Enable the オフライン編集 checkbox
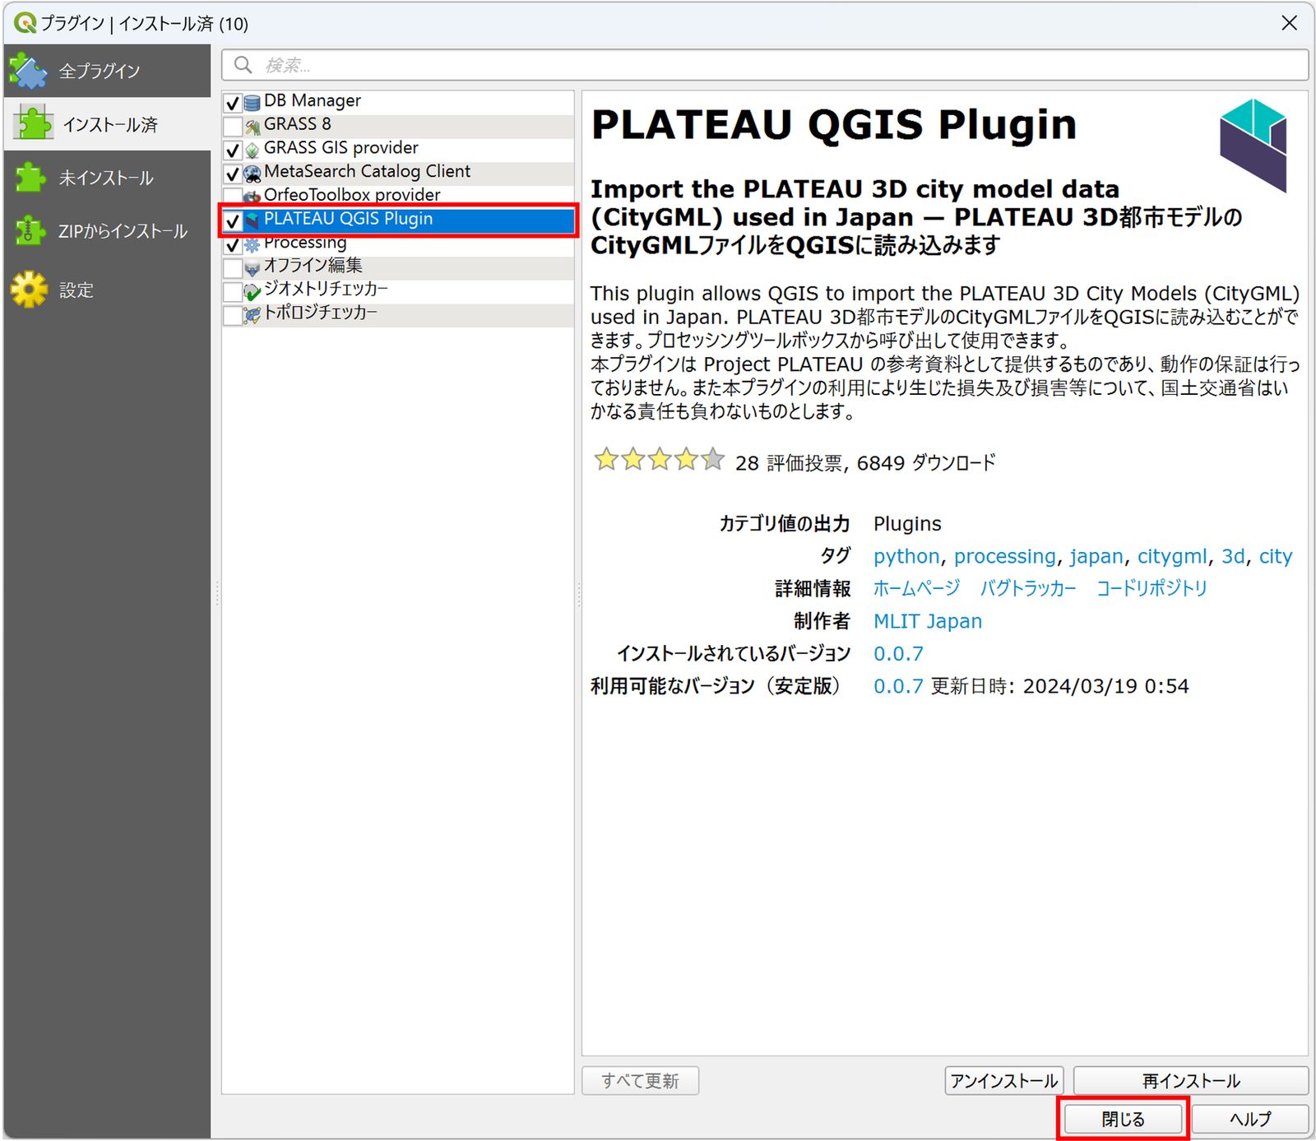Image resolution: width=1316 pixels, height=1141 pixels. click(x=233, y=268)
